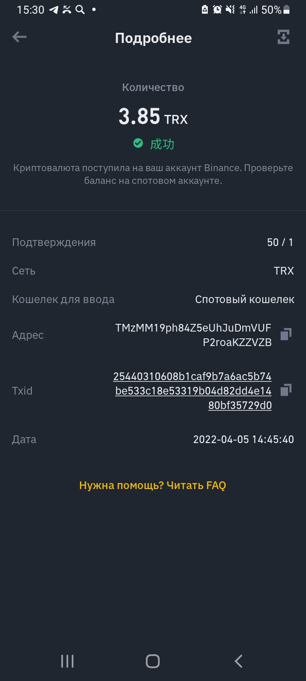Open the Txid transaction link
Screen dimensions: 306x681
193,391
